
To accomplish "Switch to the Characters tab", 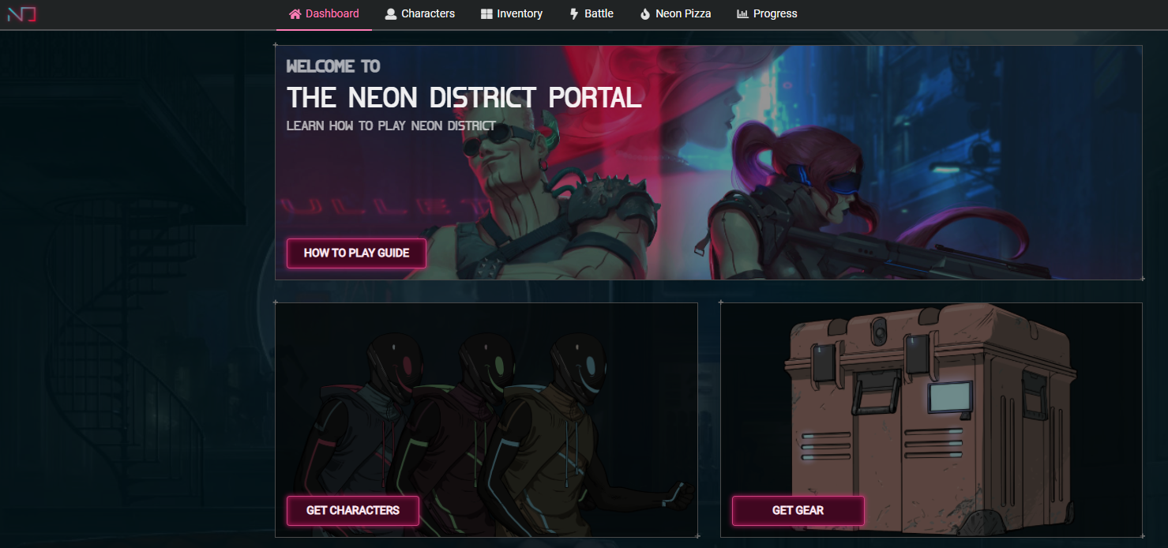I will pos(419,14).
